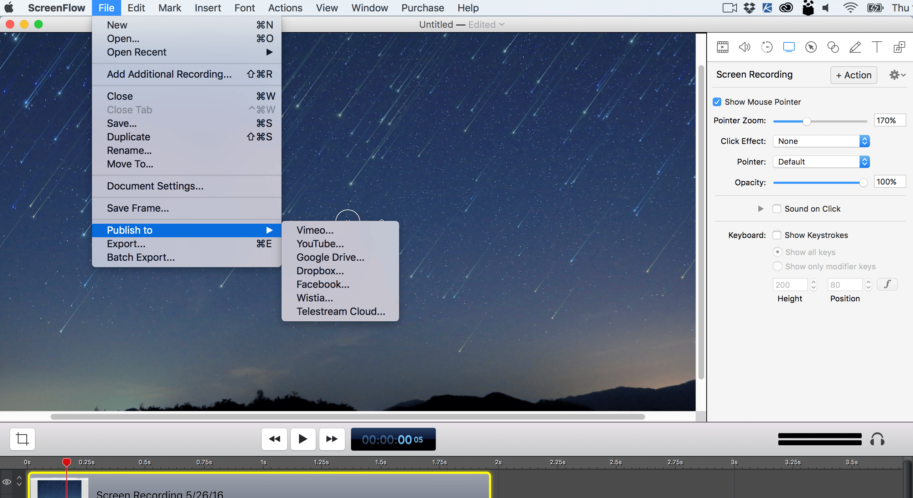Select Export... in File menu
The height and width of the screenshot is (498, 913).
pyautogui.click(x=126, y=244)
